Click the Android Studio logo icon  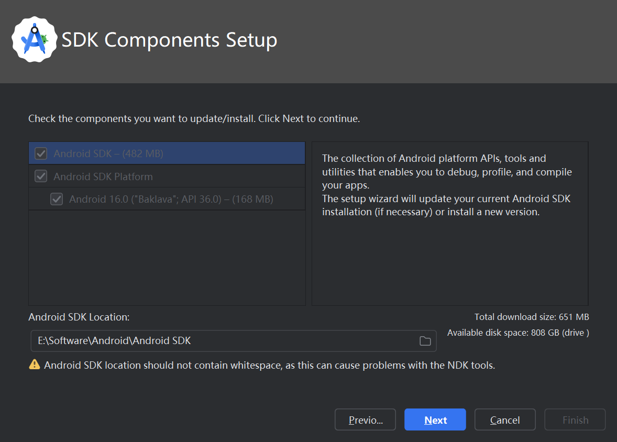tap(34, 39)
